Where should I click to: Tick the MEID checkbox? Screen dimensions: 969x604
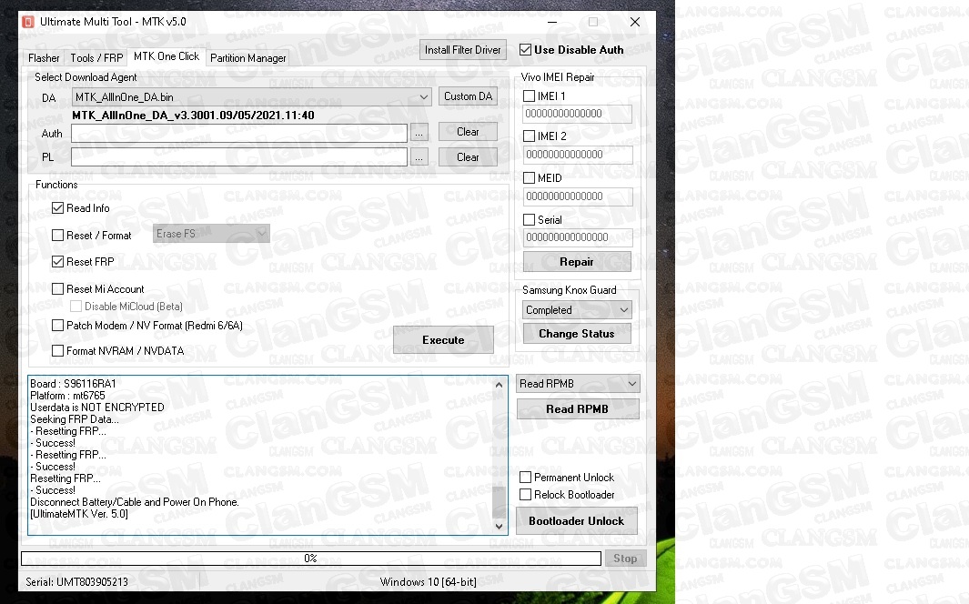pyautogui.click(x=529, y=178)
